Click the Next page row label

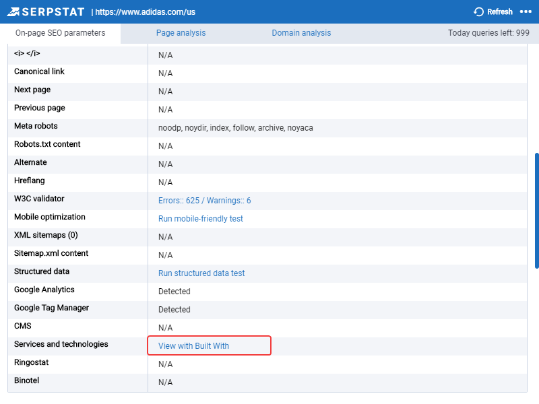[32, 90]
